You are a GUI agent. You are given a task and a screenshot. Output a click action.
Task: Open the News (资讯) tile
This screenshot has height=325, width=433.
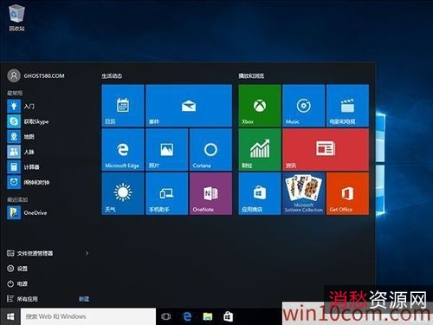point(326,150)
